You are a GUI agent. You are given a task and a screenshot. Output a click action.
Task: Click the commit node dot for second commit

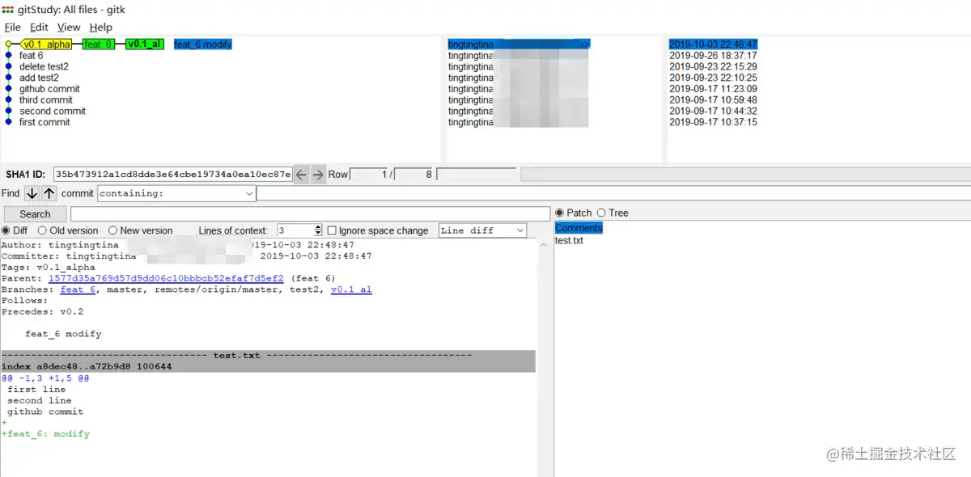(9, 112)
